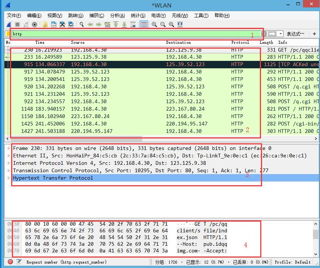Open the 统计(S) menu
The image size is (320, 268).
[138, 16]
